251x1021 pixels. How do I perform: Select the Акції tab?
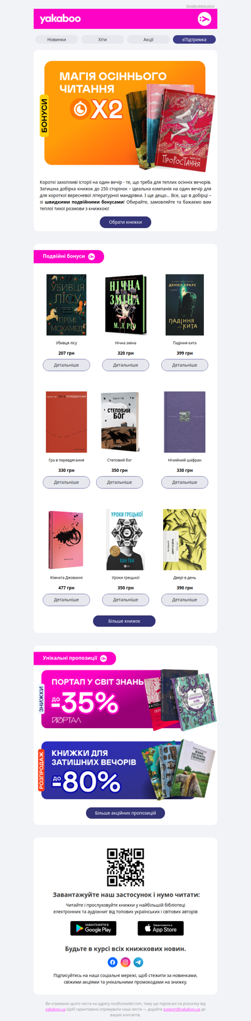point(148,39)
